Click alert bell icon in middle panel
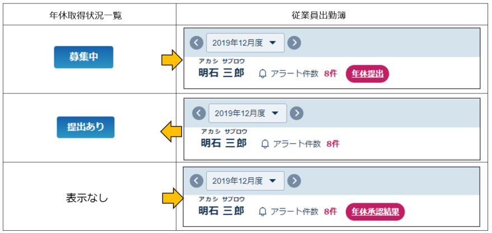Image resolution: width=492 pixels, height=233 pixels. point(265,144)
